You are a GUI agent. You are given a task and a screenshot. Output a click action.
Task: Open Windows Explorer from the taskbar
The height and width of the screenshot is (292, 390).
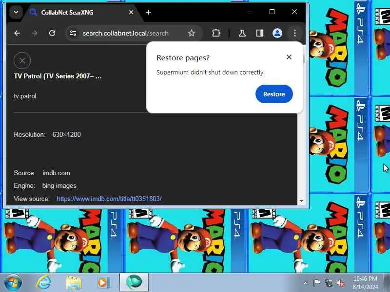click(x=74, y=283)
